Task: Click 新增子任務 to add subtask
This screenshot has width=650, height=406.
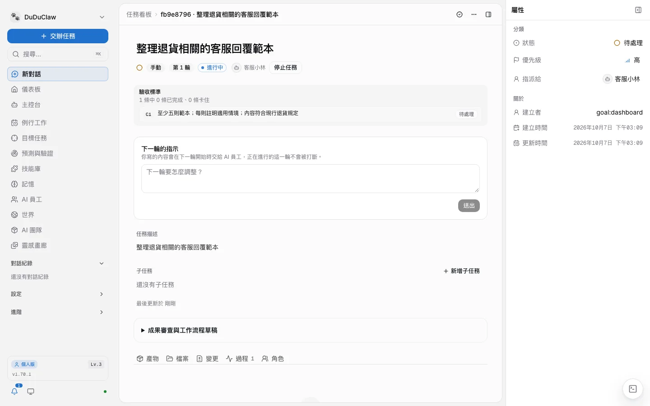Action: pyautogui.click(x=461, y=271)
